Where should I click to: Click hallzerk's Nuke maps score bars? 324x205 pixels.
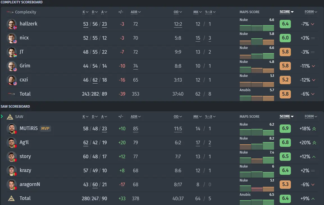[257, 28]
